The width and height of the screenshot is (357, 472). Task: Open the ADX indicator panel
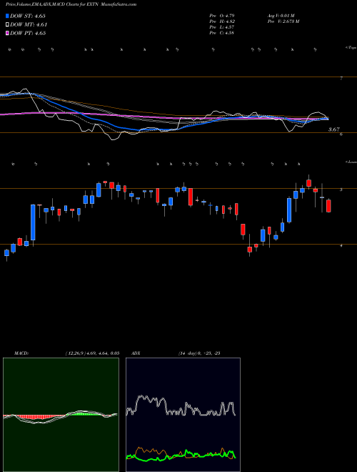click(183, 415)
